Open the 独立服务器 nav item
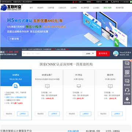132x132 pixels. (x=85, y=8)
